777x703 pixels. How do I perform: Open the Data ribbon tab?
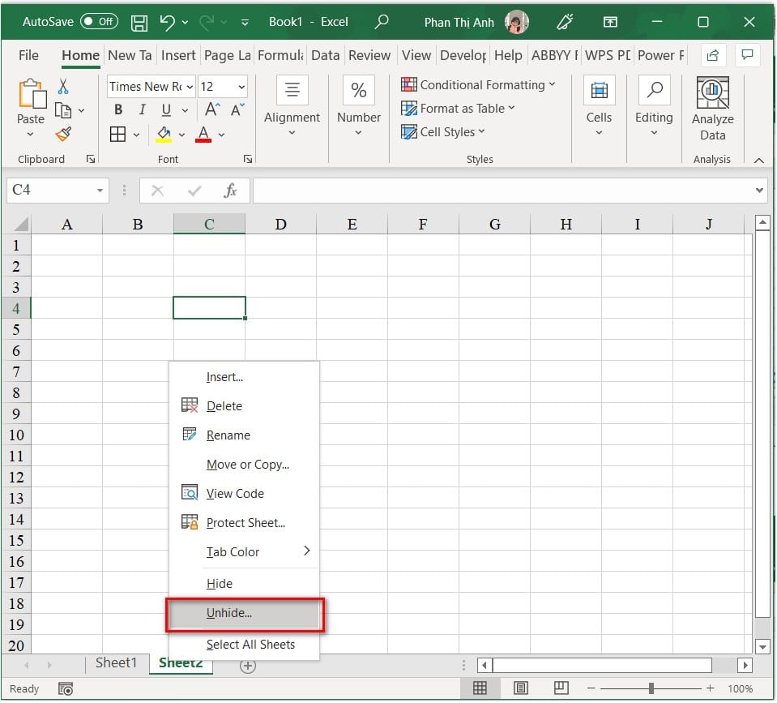pyautogui.click(x=325, y=55)
